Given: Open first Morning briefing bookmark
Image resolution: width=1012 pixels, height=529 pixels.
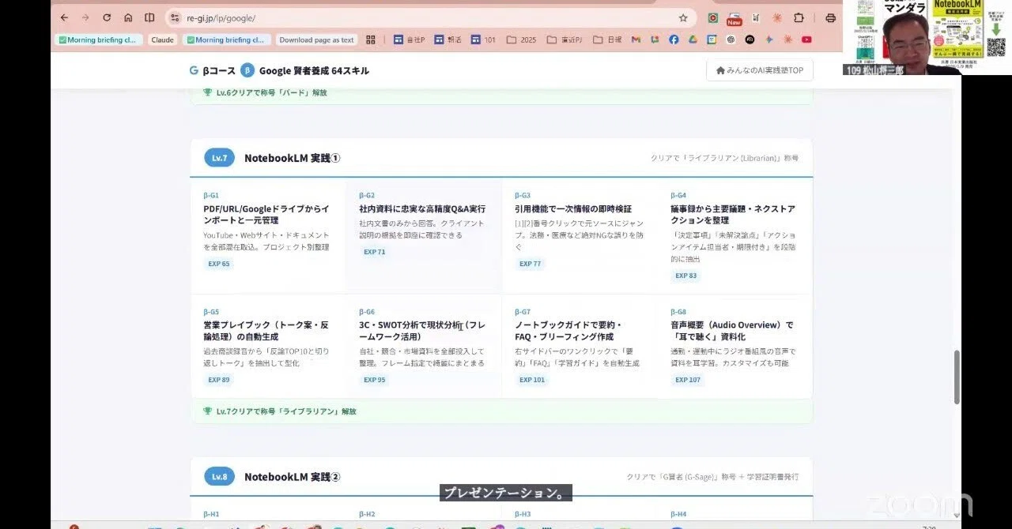Looking at the screenshot, I should coord(98,39).
